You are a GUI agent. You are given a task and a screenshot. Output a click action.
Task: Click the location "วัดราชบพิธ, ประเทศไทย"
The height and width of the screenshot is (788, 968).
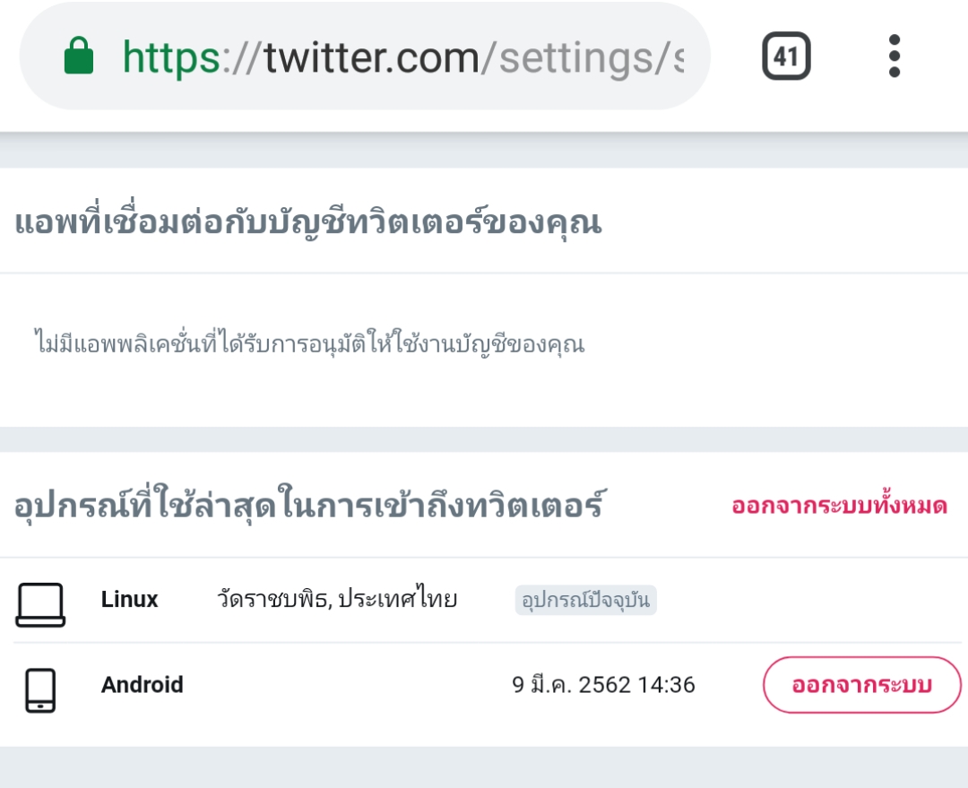click(x=337, y=600)
